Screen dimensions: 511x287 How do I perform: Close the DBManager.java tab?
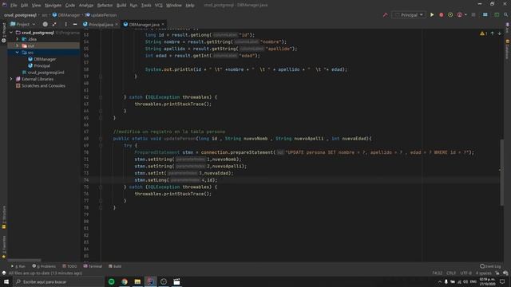(x=163, y=25)
